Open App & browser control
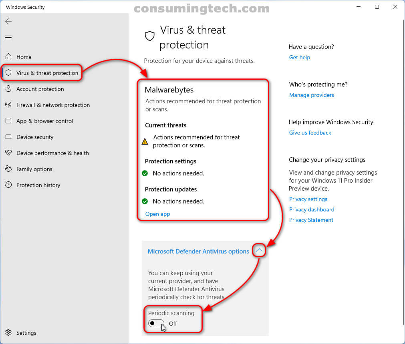 45,121
